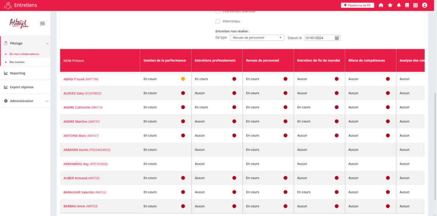Open the user profile icon

pyautogui.click(x=424, y=5)
